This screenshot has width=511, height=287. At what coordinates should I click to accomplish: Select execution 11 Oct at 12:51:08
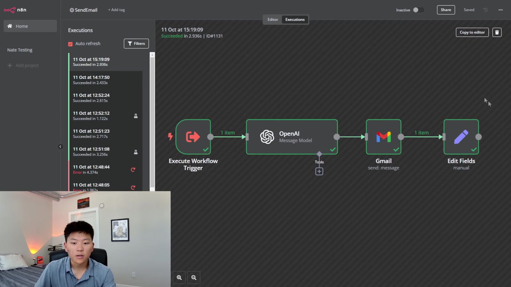coord(105,151)
